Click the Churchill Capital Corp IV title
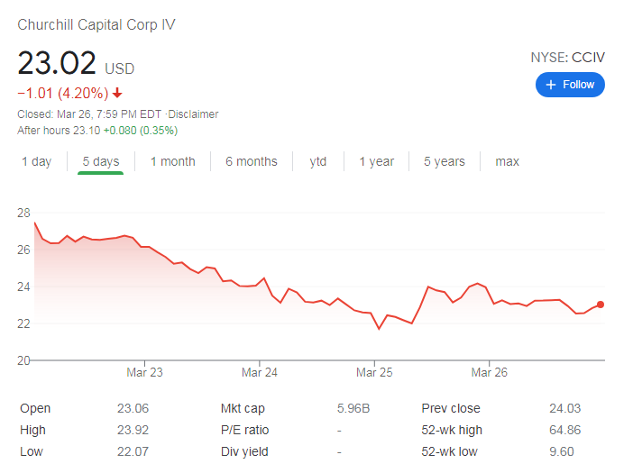Viewport: 633px width, 473px height. [96, 24]
